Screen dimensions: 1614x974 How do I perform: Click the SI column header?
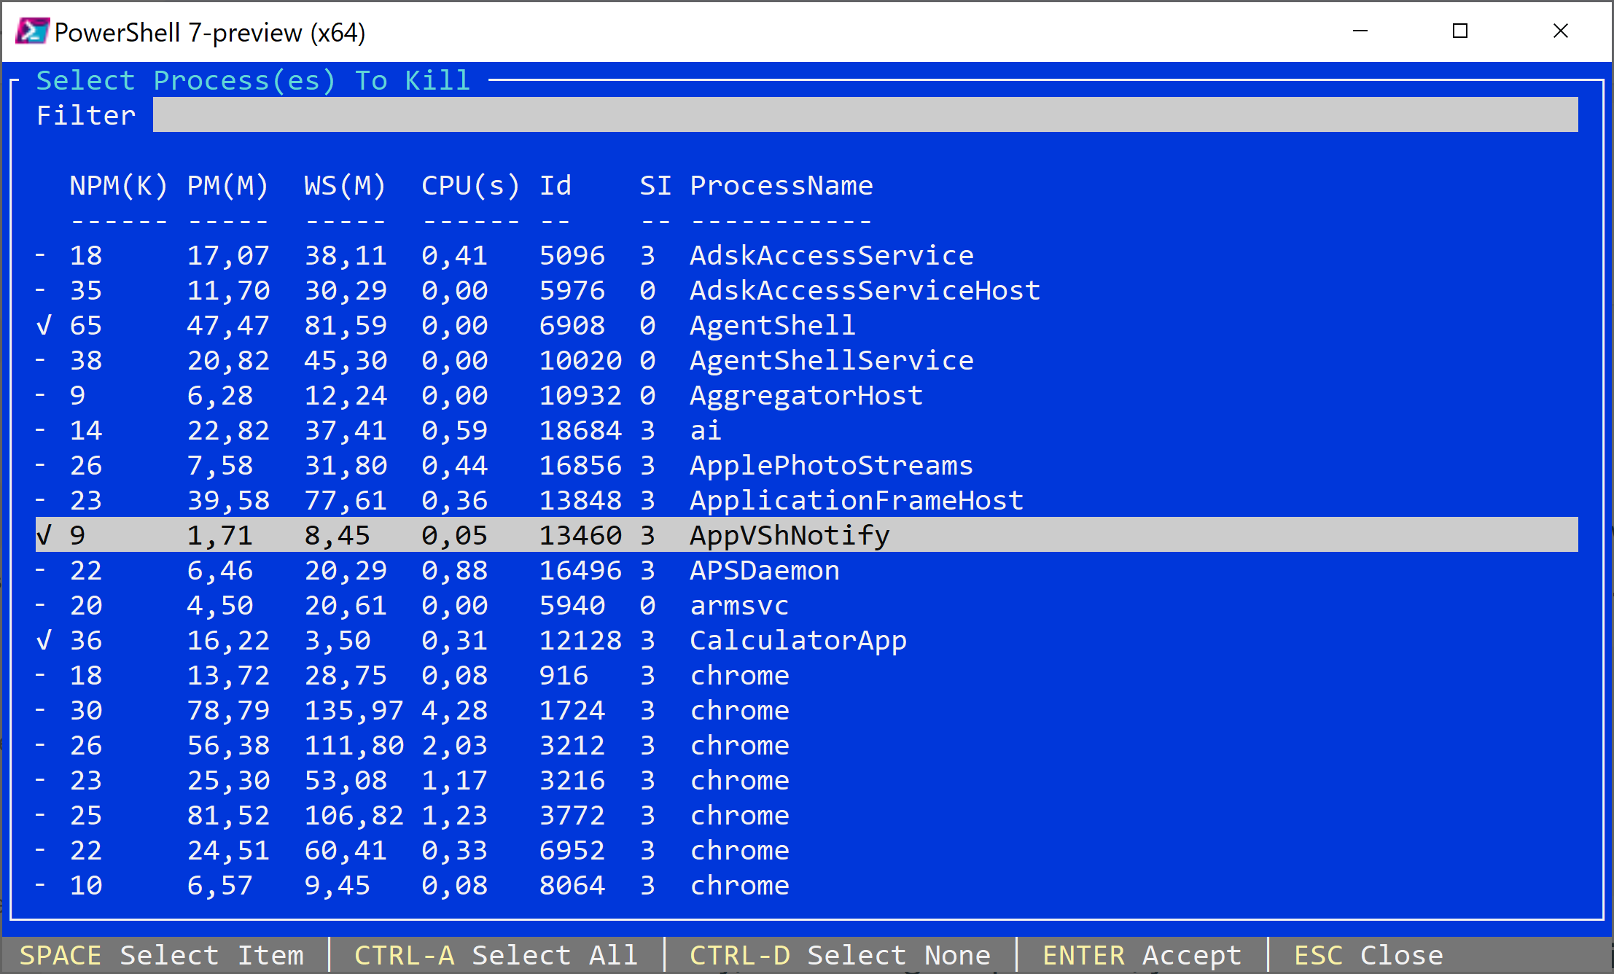tap(655, 186)
